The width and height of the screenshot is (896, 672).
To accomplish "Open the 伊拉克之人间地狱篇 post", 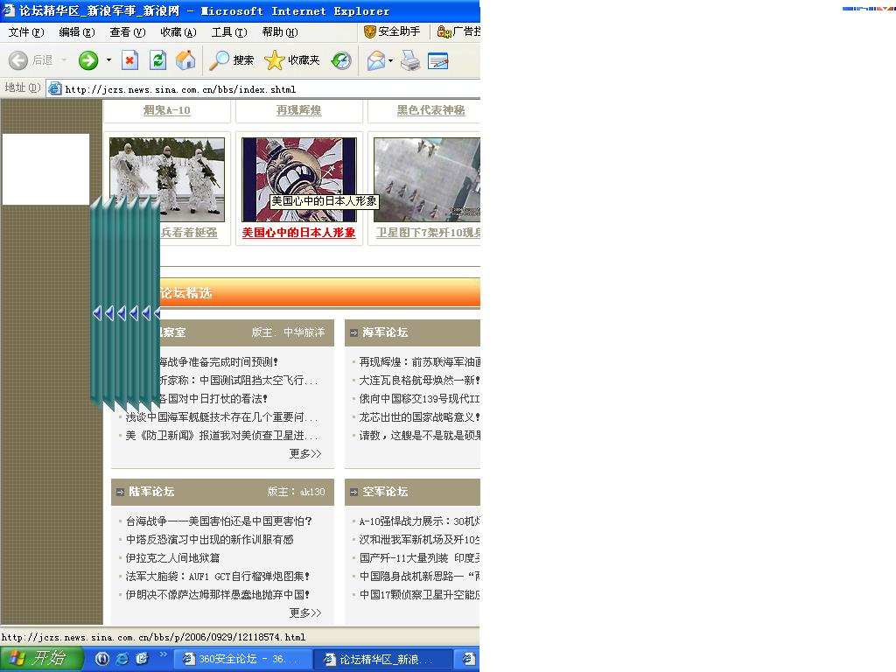I will (172, 557).
